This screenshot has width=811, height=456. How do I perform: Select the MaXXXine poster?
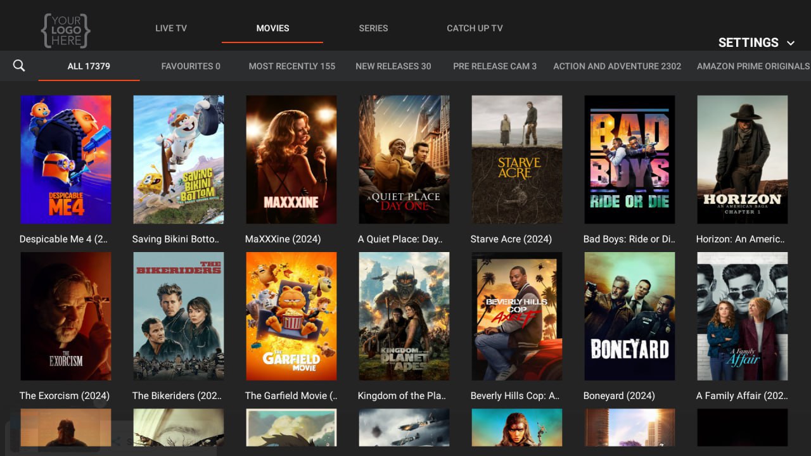tap(291, 160)
